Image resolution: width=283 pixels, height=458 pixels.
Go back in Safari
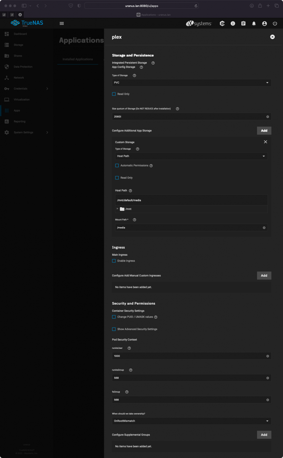(37, 6)
